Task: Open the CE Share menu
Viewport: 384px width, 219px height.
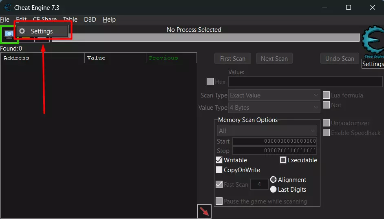Action: point(45,19)
